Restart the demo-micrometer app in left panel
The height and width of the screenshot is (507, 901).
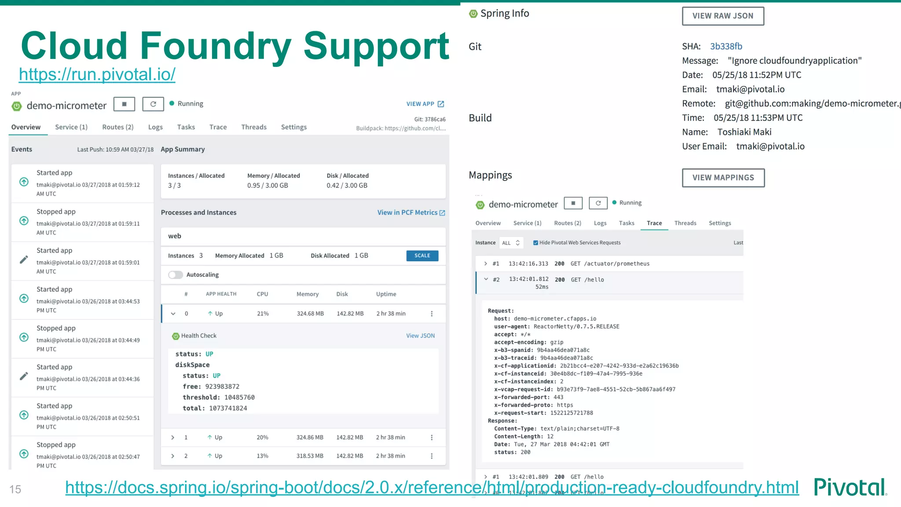click(153, 104)
